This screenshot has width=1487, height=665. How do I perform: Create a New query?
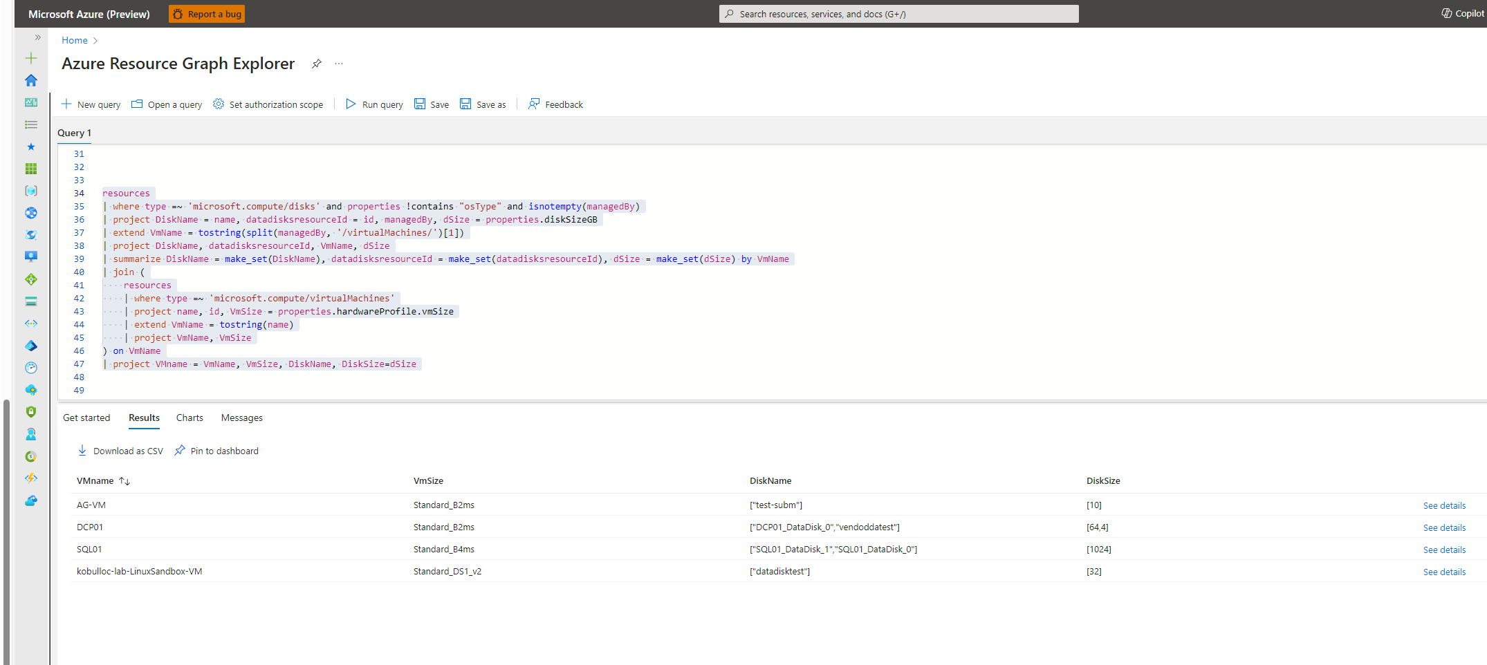click(x=91, y=104)
